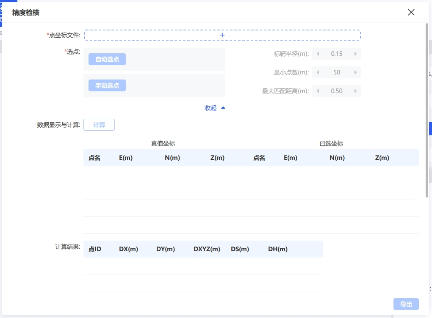Collapse options via 收起 link
Image resolution: width=432 pixels, height=318 pixels.
[215, 108]
